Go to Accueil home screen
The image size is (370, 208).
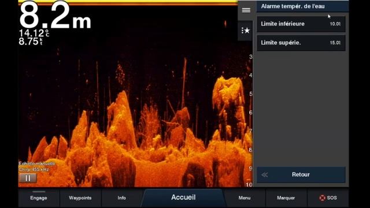[x=183, y=198]
